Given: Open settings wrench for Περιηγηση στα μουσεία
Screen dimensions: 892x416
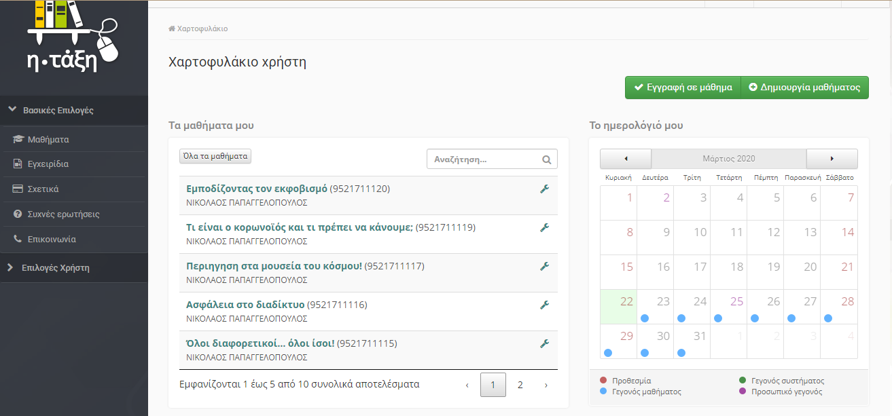Looking at the screenshot, I should [x=544, y=266].
